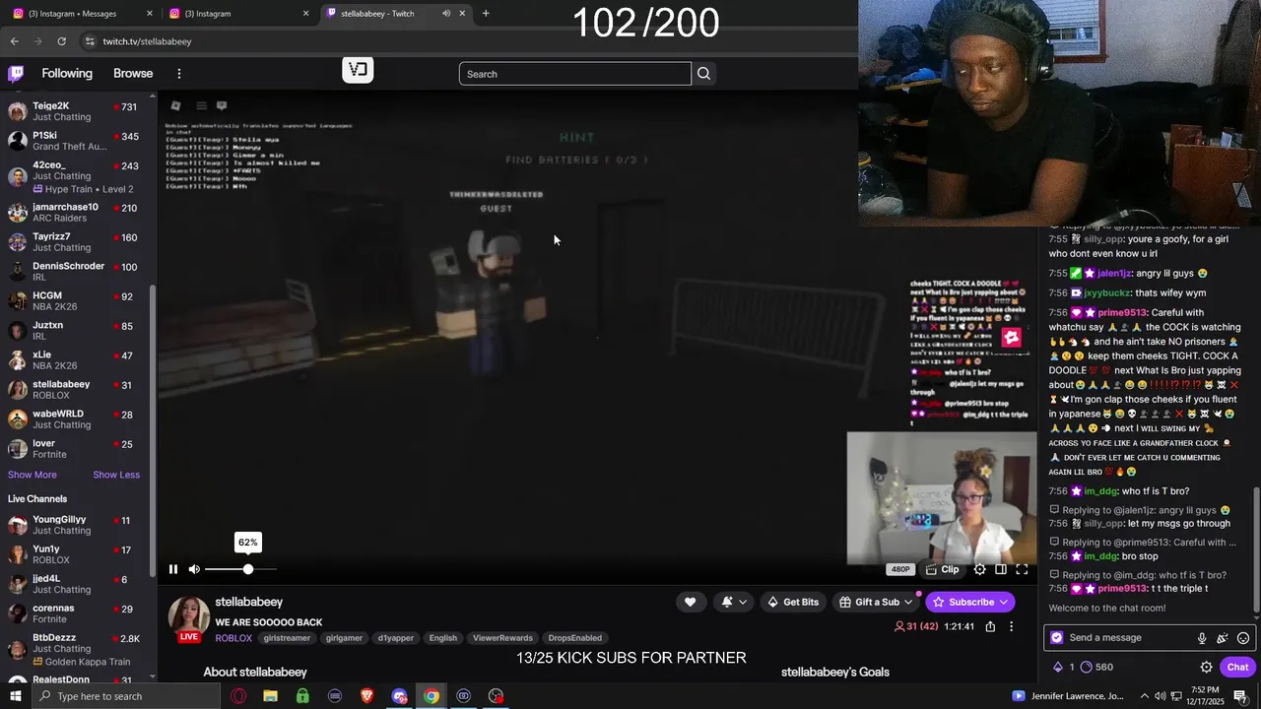
Task: Open the Windows Start menu
Action: (x=18, y=696)
